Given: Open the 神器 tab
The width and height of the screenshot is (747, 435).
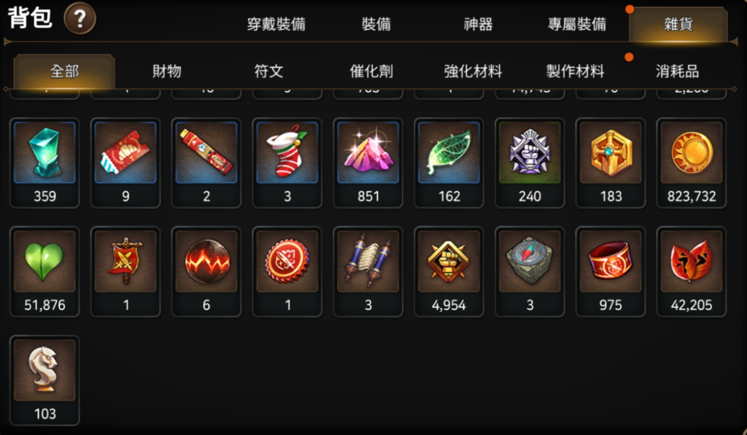Looking at the screenshot, I should coord(478,25).
